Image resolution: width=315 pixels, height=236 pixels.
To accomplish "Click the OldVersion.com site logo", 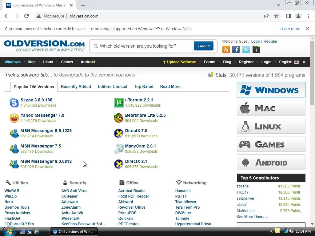I will [44, 46].
